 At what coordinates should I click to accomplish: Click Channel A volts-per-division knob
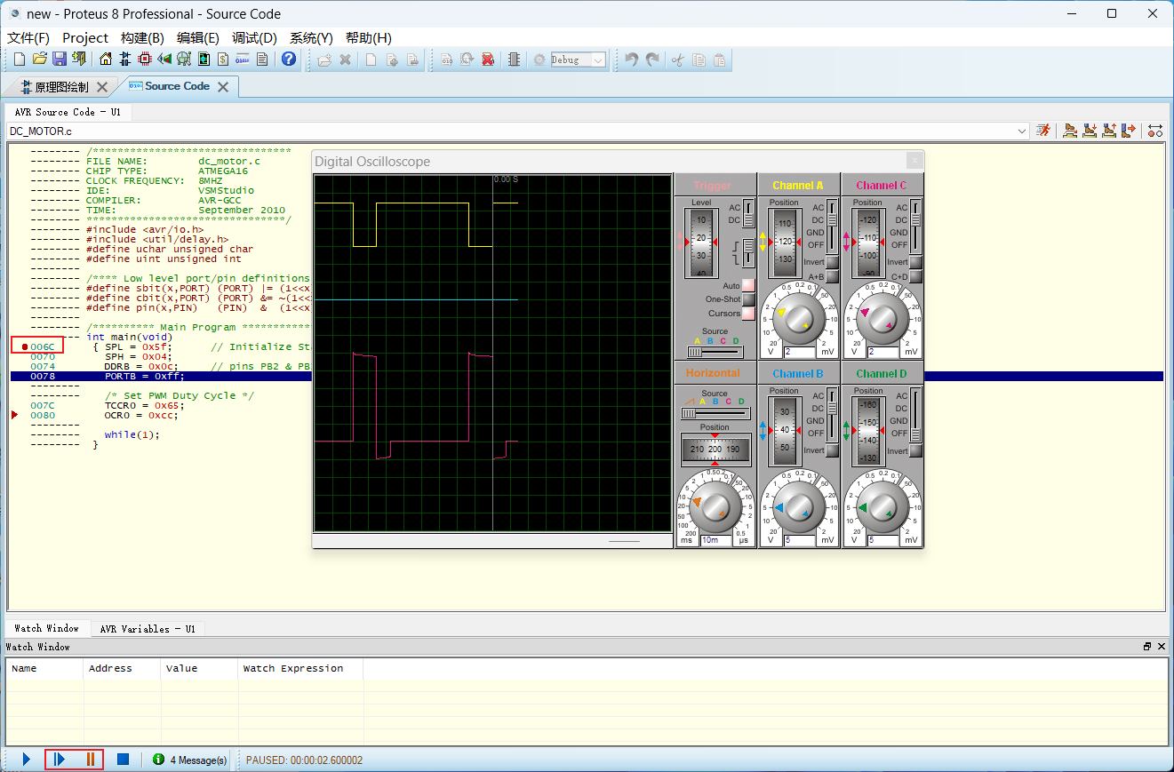point(798,317)
